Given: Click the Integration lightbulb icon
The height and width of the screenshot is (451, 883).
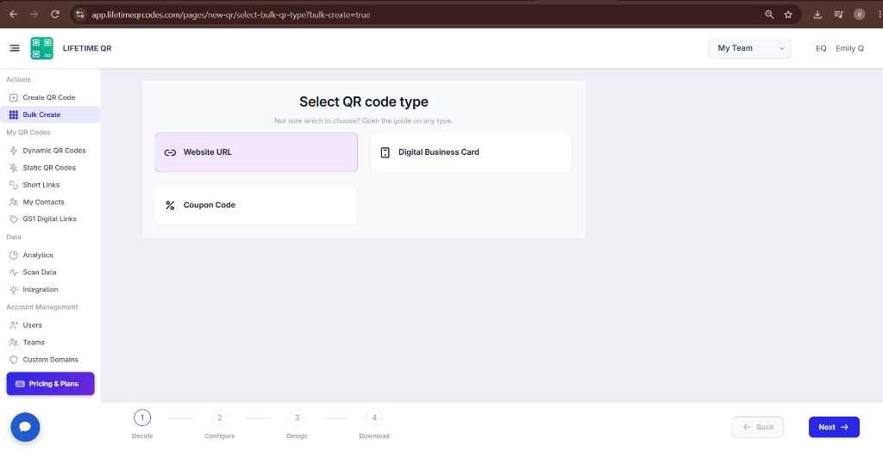Looking at the screenshot, I should click(14, 289).
